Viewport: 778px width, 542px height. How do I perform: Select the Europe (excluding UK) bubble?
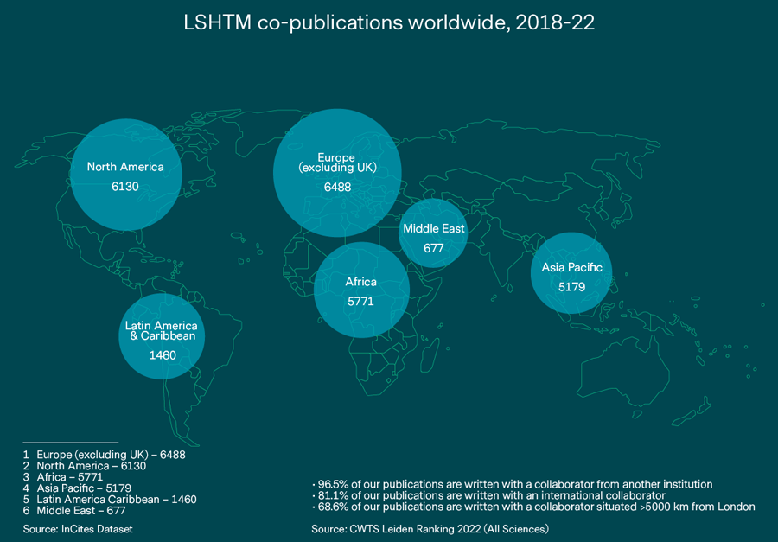(x=336, y=171)
